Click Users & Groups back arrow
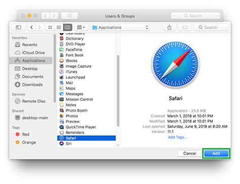The width and height of the screenshot is (240, 184). 46,16
